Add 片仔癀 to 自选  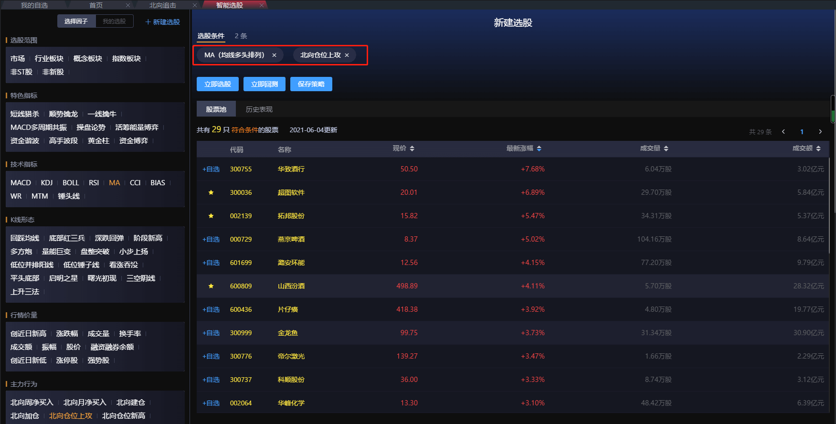tap(211, 309)
